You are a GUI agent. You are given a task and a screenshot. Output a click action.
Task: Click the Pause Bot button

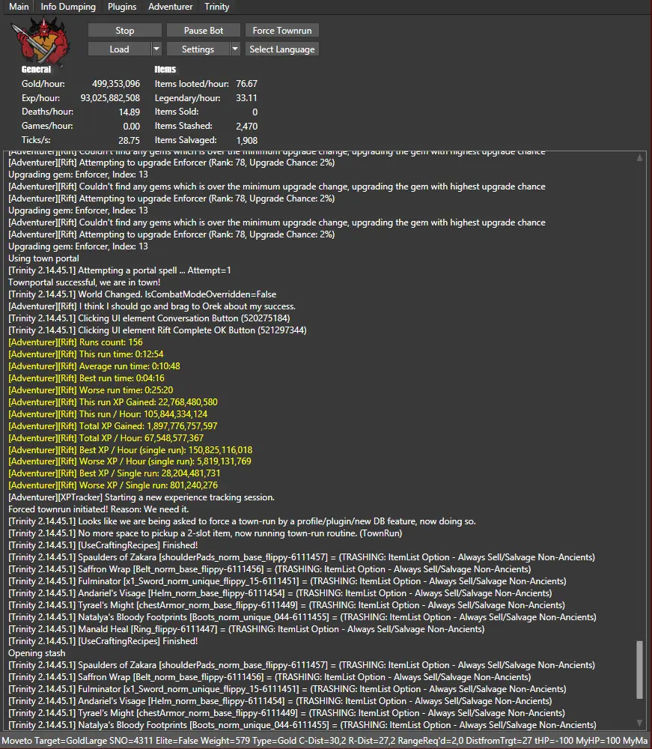point(204,31)
